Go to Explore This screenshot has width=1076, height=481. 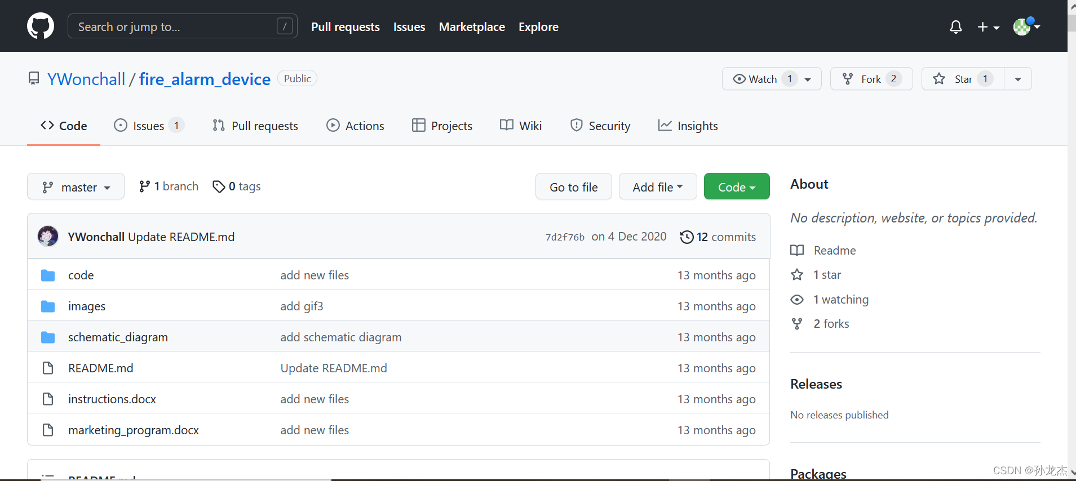point(538,27)
